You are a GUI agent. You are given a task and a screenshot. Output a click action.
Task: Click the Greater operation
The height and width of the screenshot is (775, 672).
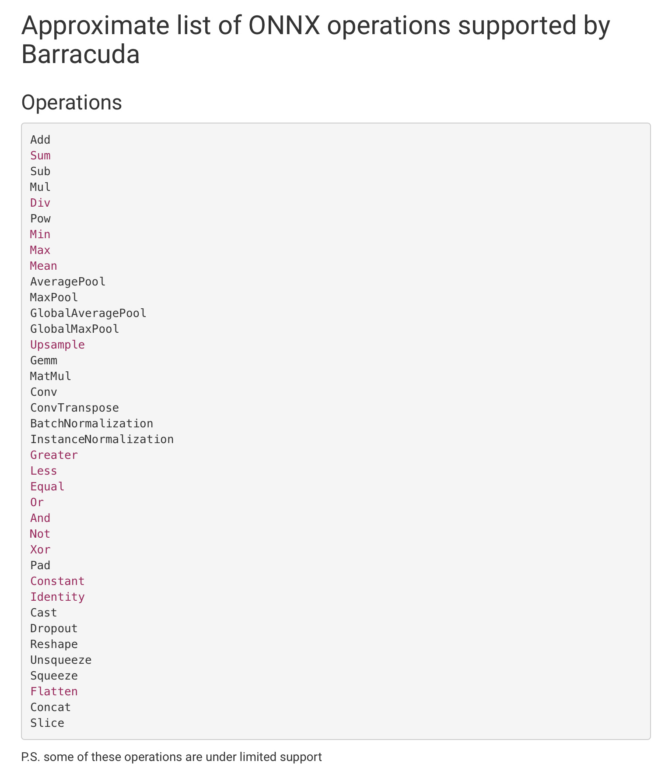point(54,455)
